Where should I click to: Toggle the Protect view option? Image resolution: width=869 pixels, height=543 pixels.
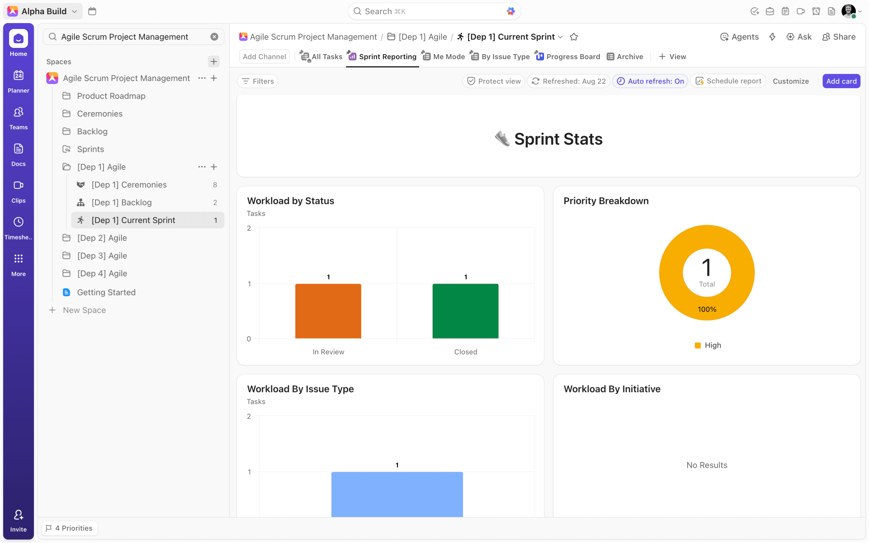click(x=494, y=81)
